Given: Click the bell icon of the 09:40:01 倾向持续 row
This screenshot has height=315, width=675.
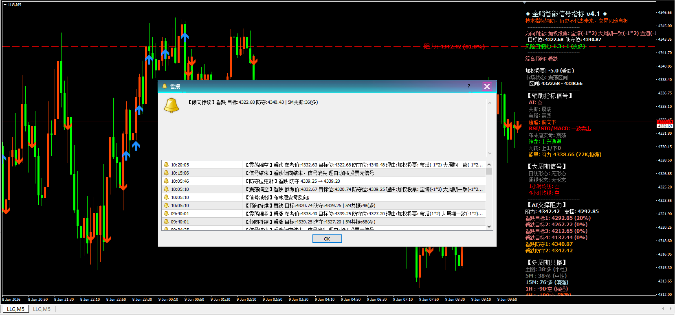Looking at the screenshot, I should point(166,222).
